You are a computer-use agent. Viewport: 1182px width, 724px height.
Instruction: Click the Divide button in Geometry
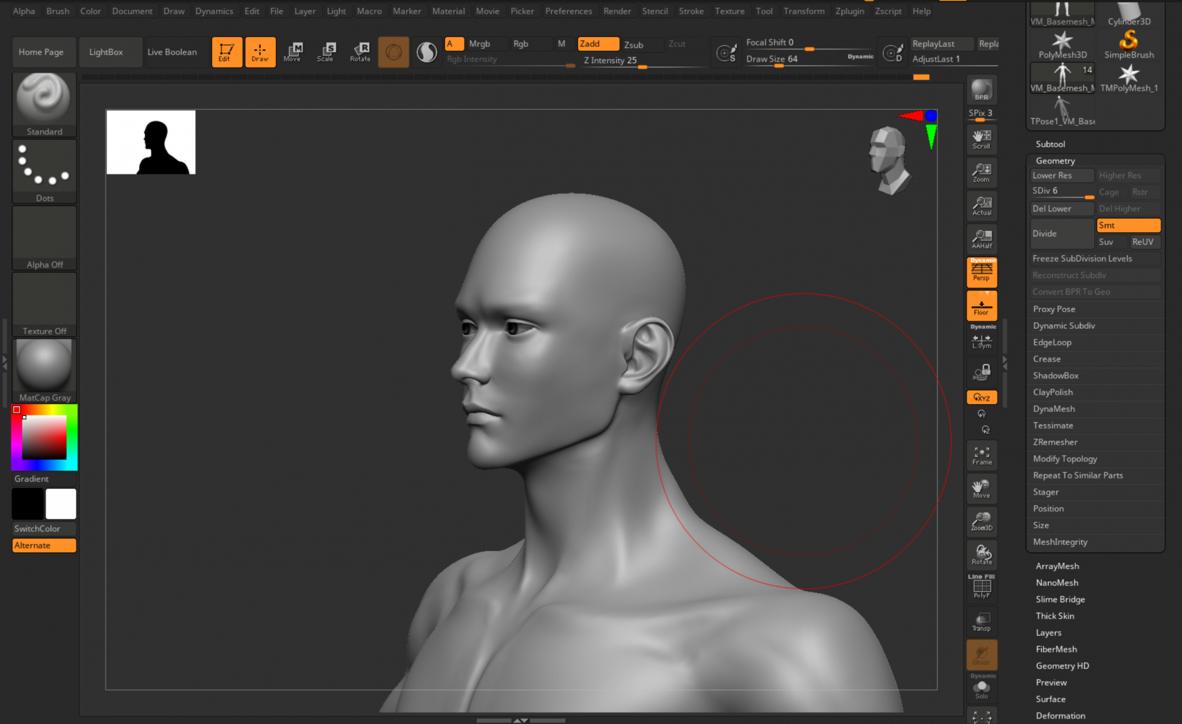pyautogui.click(x=1061, y=233)
